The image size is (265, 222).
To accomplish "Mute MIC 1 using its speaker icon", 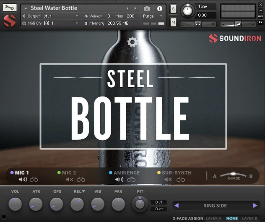I will 23,179.
